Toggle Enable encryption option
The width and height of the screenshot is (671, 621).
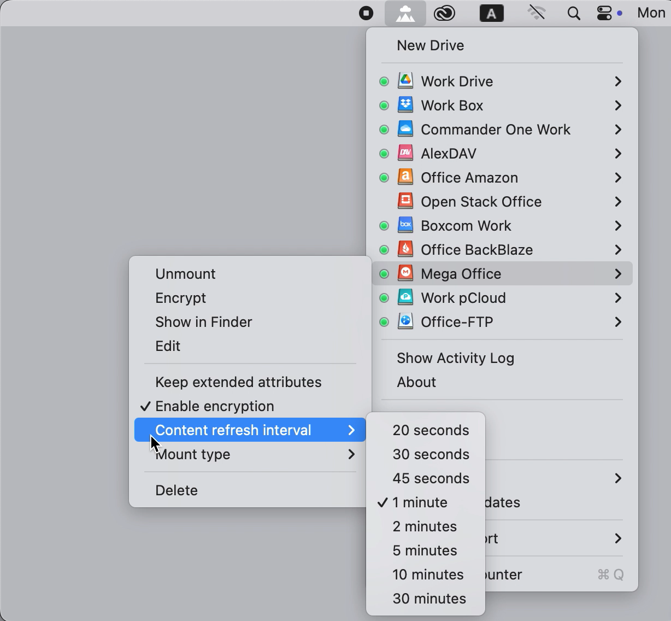pyautogui.click(x=250, y=406)
